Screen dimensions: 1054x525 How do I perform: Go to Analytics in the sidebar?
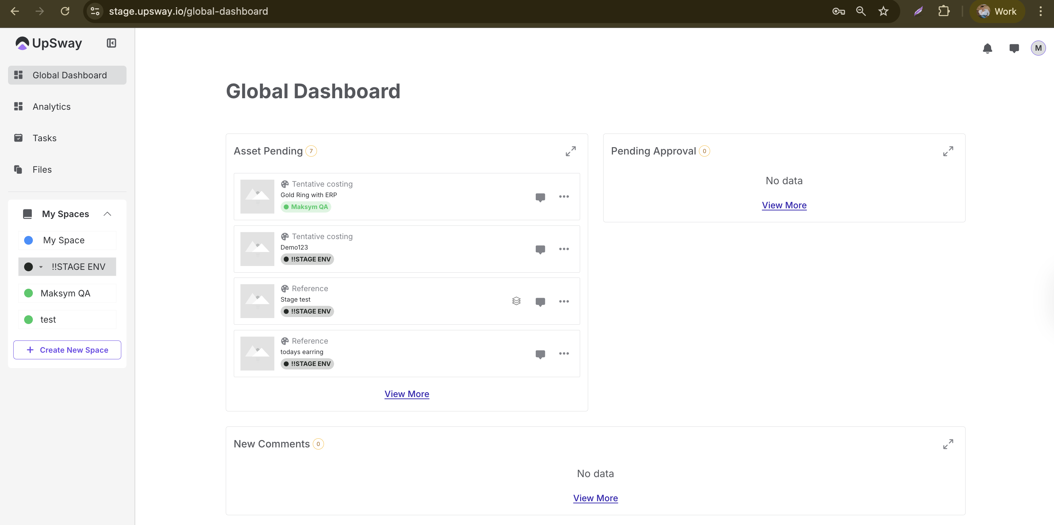[52, 107]
